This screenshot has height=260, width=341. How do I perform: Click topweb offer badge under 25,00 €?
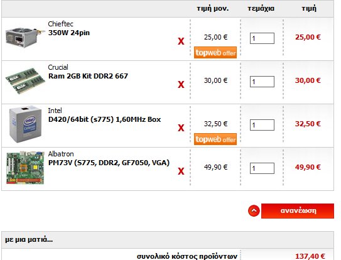[x=215, y=52]
